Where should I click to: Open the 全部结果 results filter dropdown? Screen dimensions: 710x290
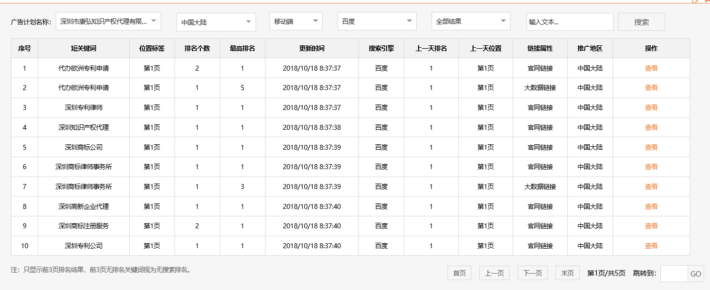[x=470, y=21]
